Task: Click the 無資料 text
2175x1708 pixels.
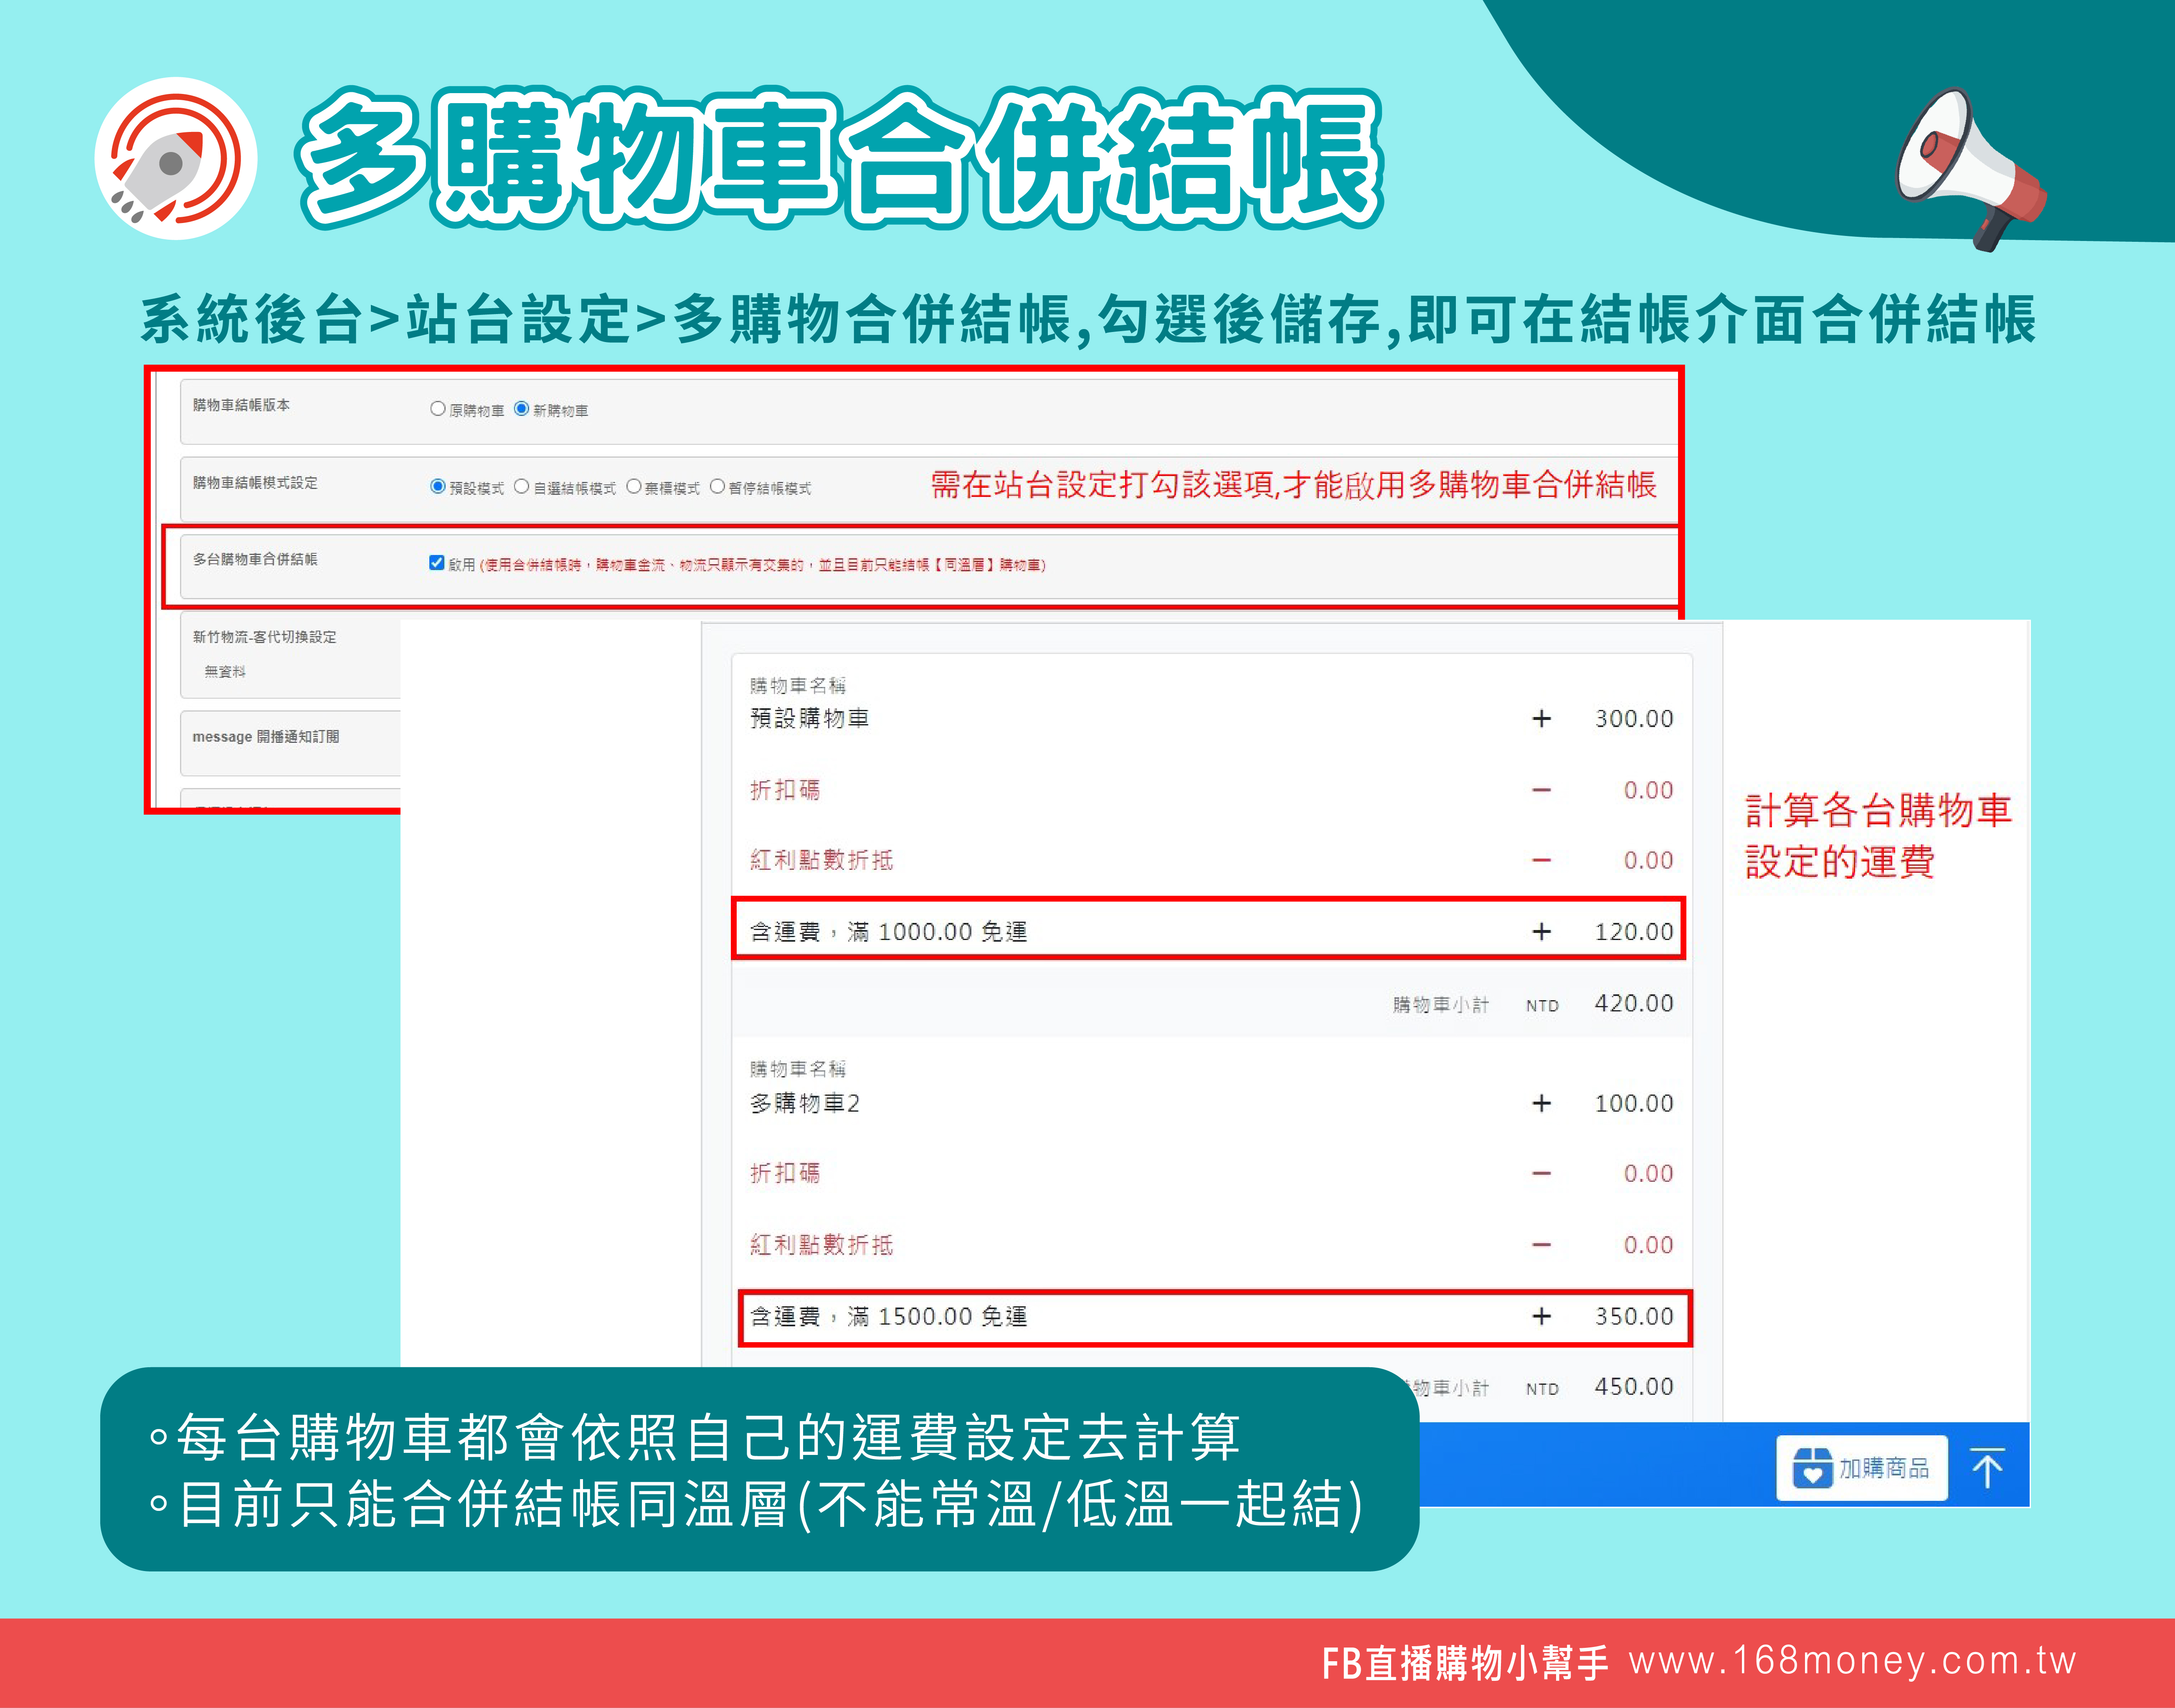Action: (225, 671)
